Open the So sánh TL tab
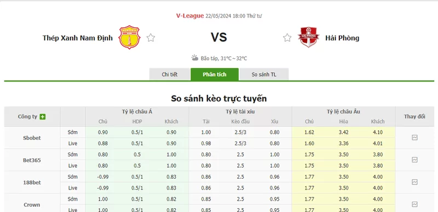 264,74
